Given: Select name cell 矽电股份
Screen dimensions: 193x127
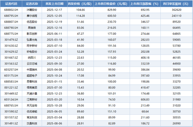Looking at the screenshot, I should point(32,52).
